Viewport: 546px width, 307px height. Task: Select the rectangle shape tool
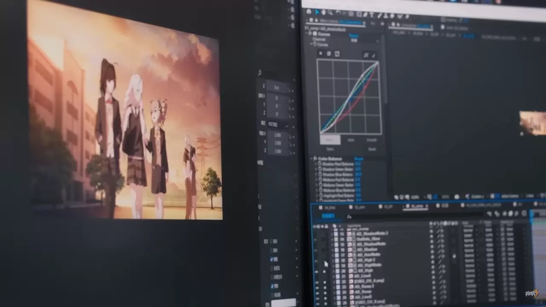(359, 14)
